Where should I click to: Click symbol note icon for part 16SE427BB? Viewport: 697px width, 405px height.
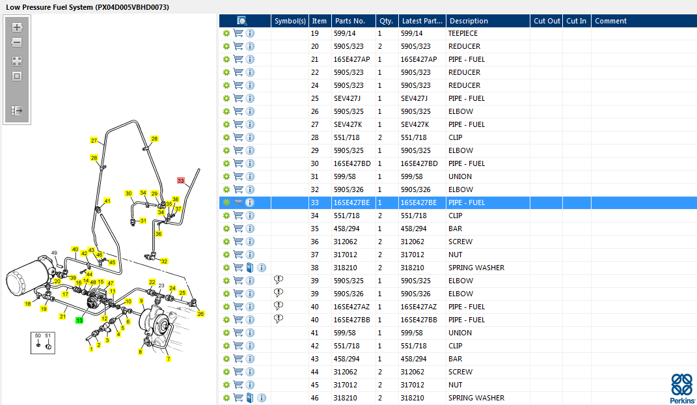279,319
